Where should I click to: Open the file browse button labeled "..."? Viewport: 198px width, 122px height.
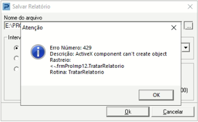pos(189,26)
